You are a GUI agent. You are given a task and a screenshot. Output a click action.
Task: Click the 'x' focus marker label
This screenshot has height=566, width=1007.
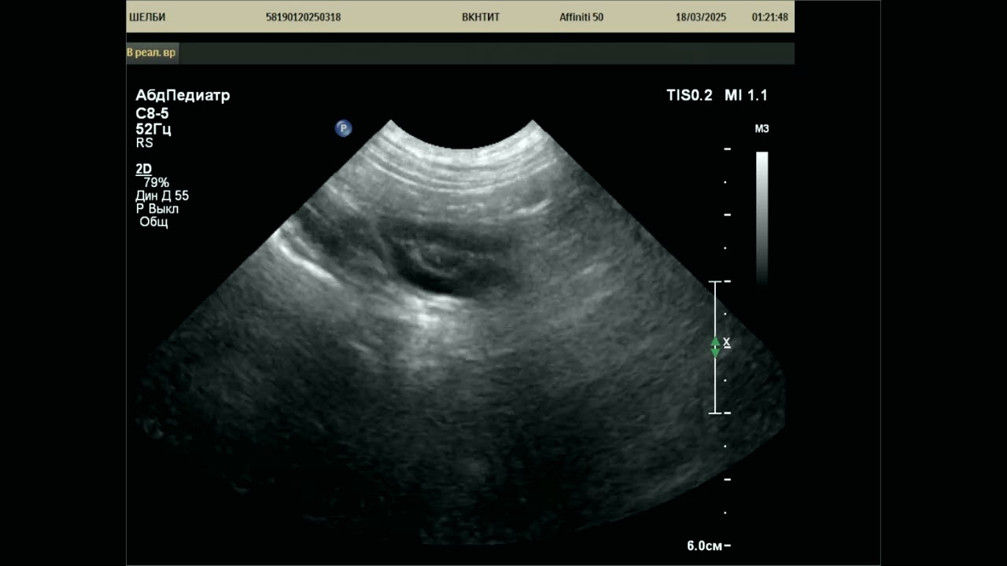point(727,342)
